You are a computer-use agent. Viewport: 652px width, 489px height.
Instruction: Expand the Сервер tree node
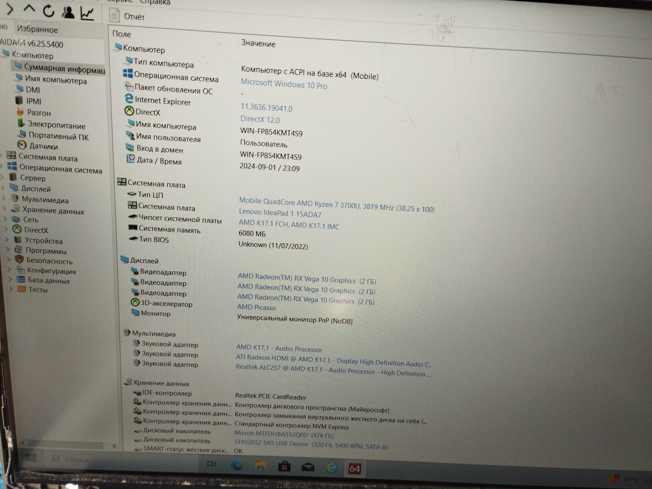[3, 177]
